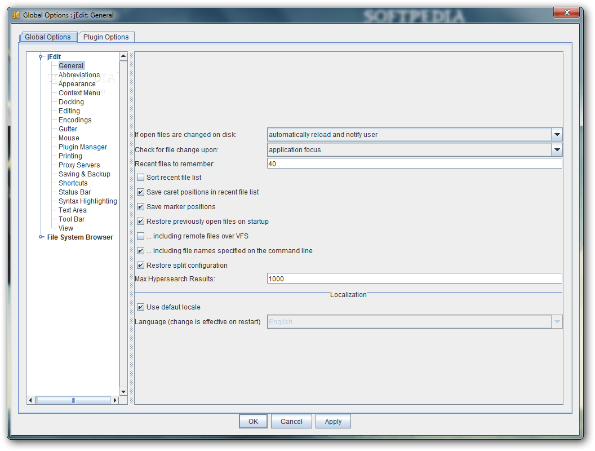The width and height of the screenshot is (595, 451).
Task: Close the Global Options dialog window
Action: point(566,12)
